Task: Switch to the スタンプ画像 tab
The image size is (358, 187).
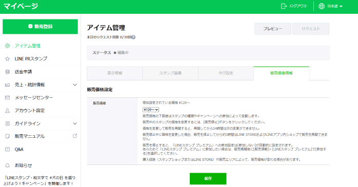Action: click(170, 73)
